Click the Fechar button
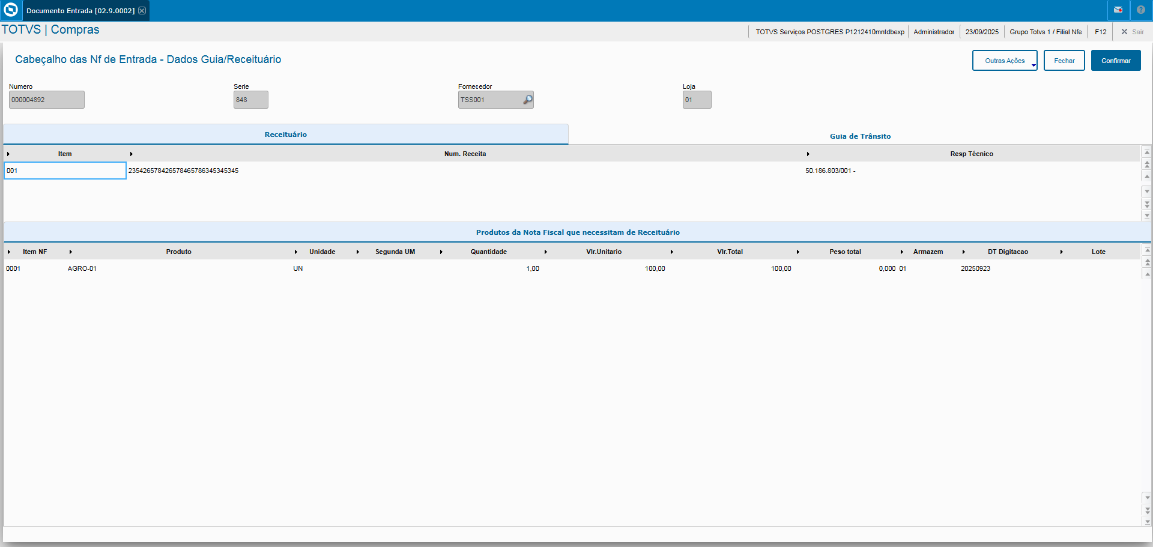 tap(1064, 61)
